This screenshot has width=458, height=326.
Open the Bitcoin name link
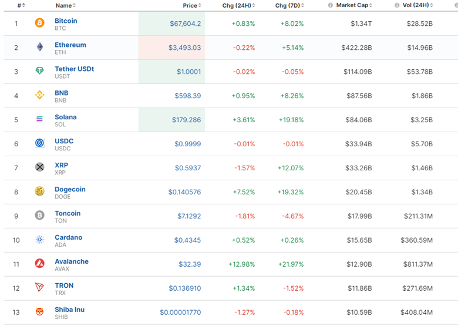pos(66,21)
